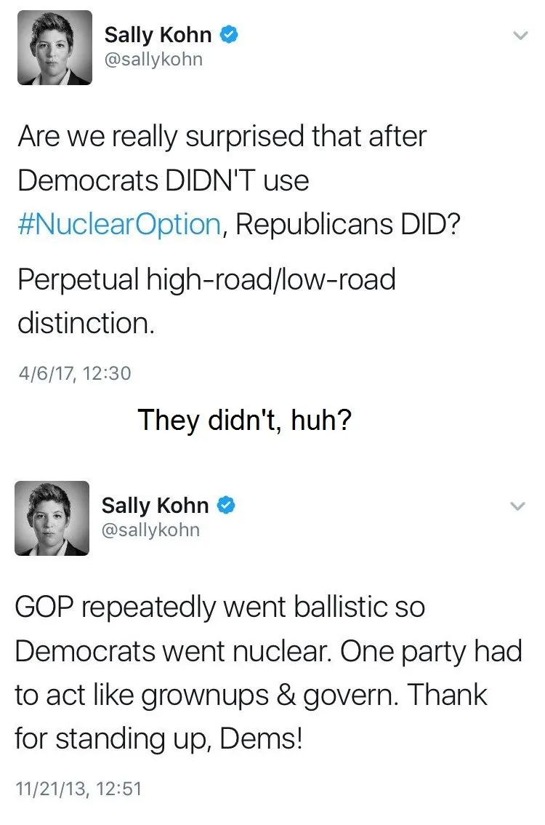Click the verified badge on the 2017 tweet
545x825 pixels.
[230, 34]
